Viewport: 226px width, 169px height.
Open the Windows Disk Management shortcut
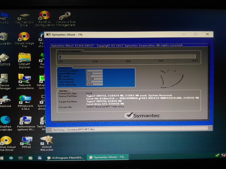click(66, 19)
